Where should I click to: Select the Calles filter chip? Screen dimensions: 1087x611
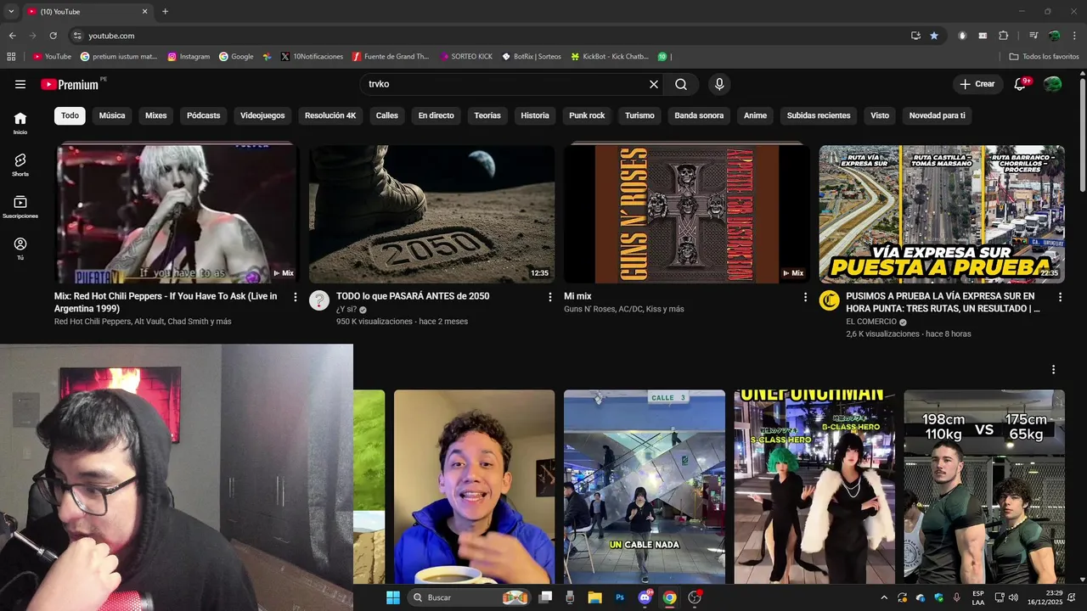point(387,115)
